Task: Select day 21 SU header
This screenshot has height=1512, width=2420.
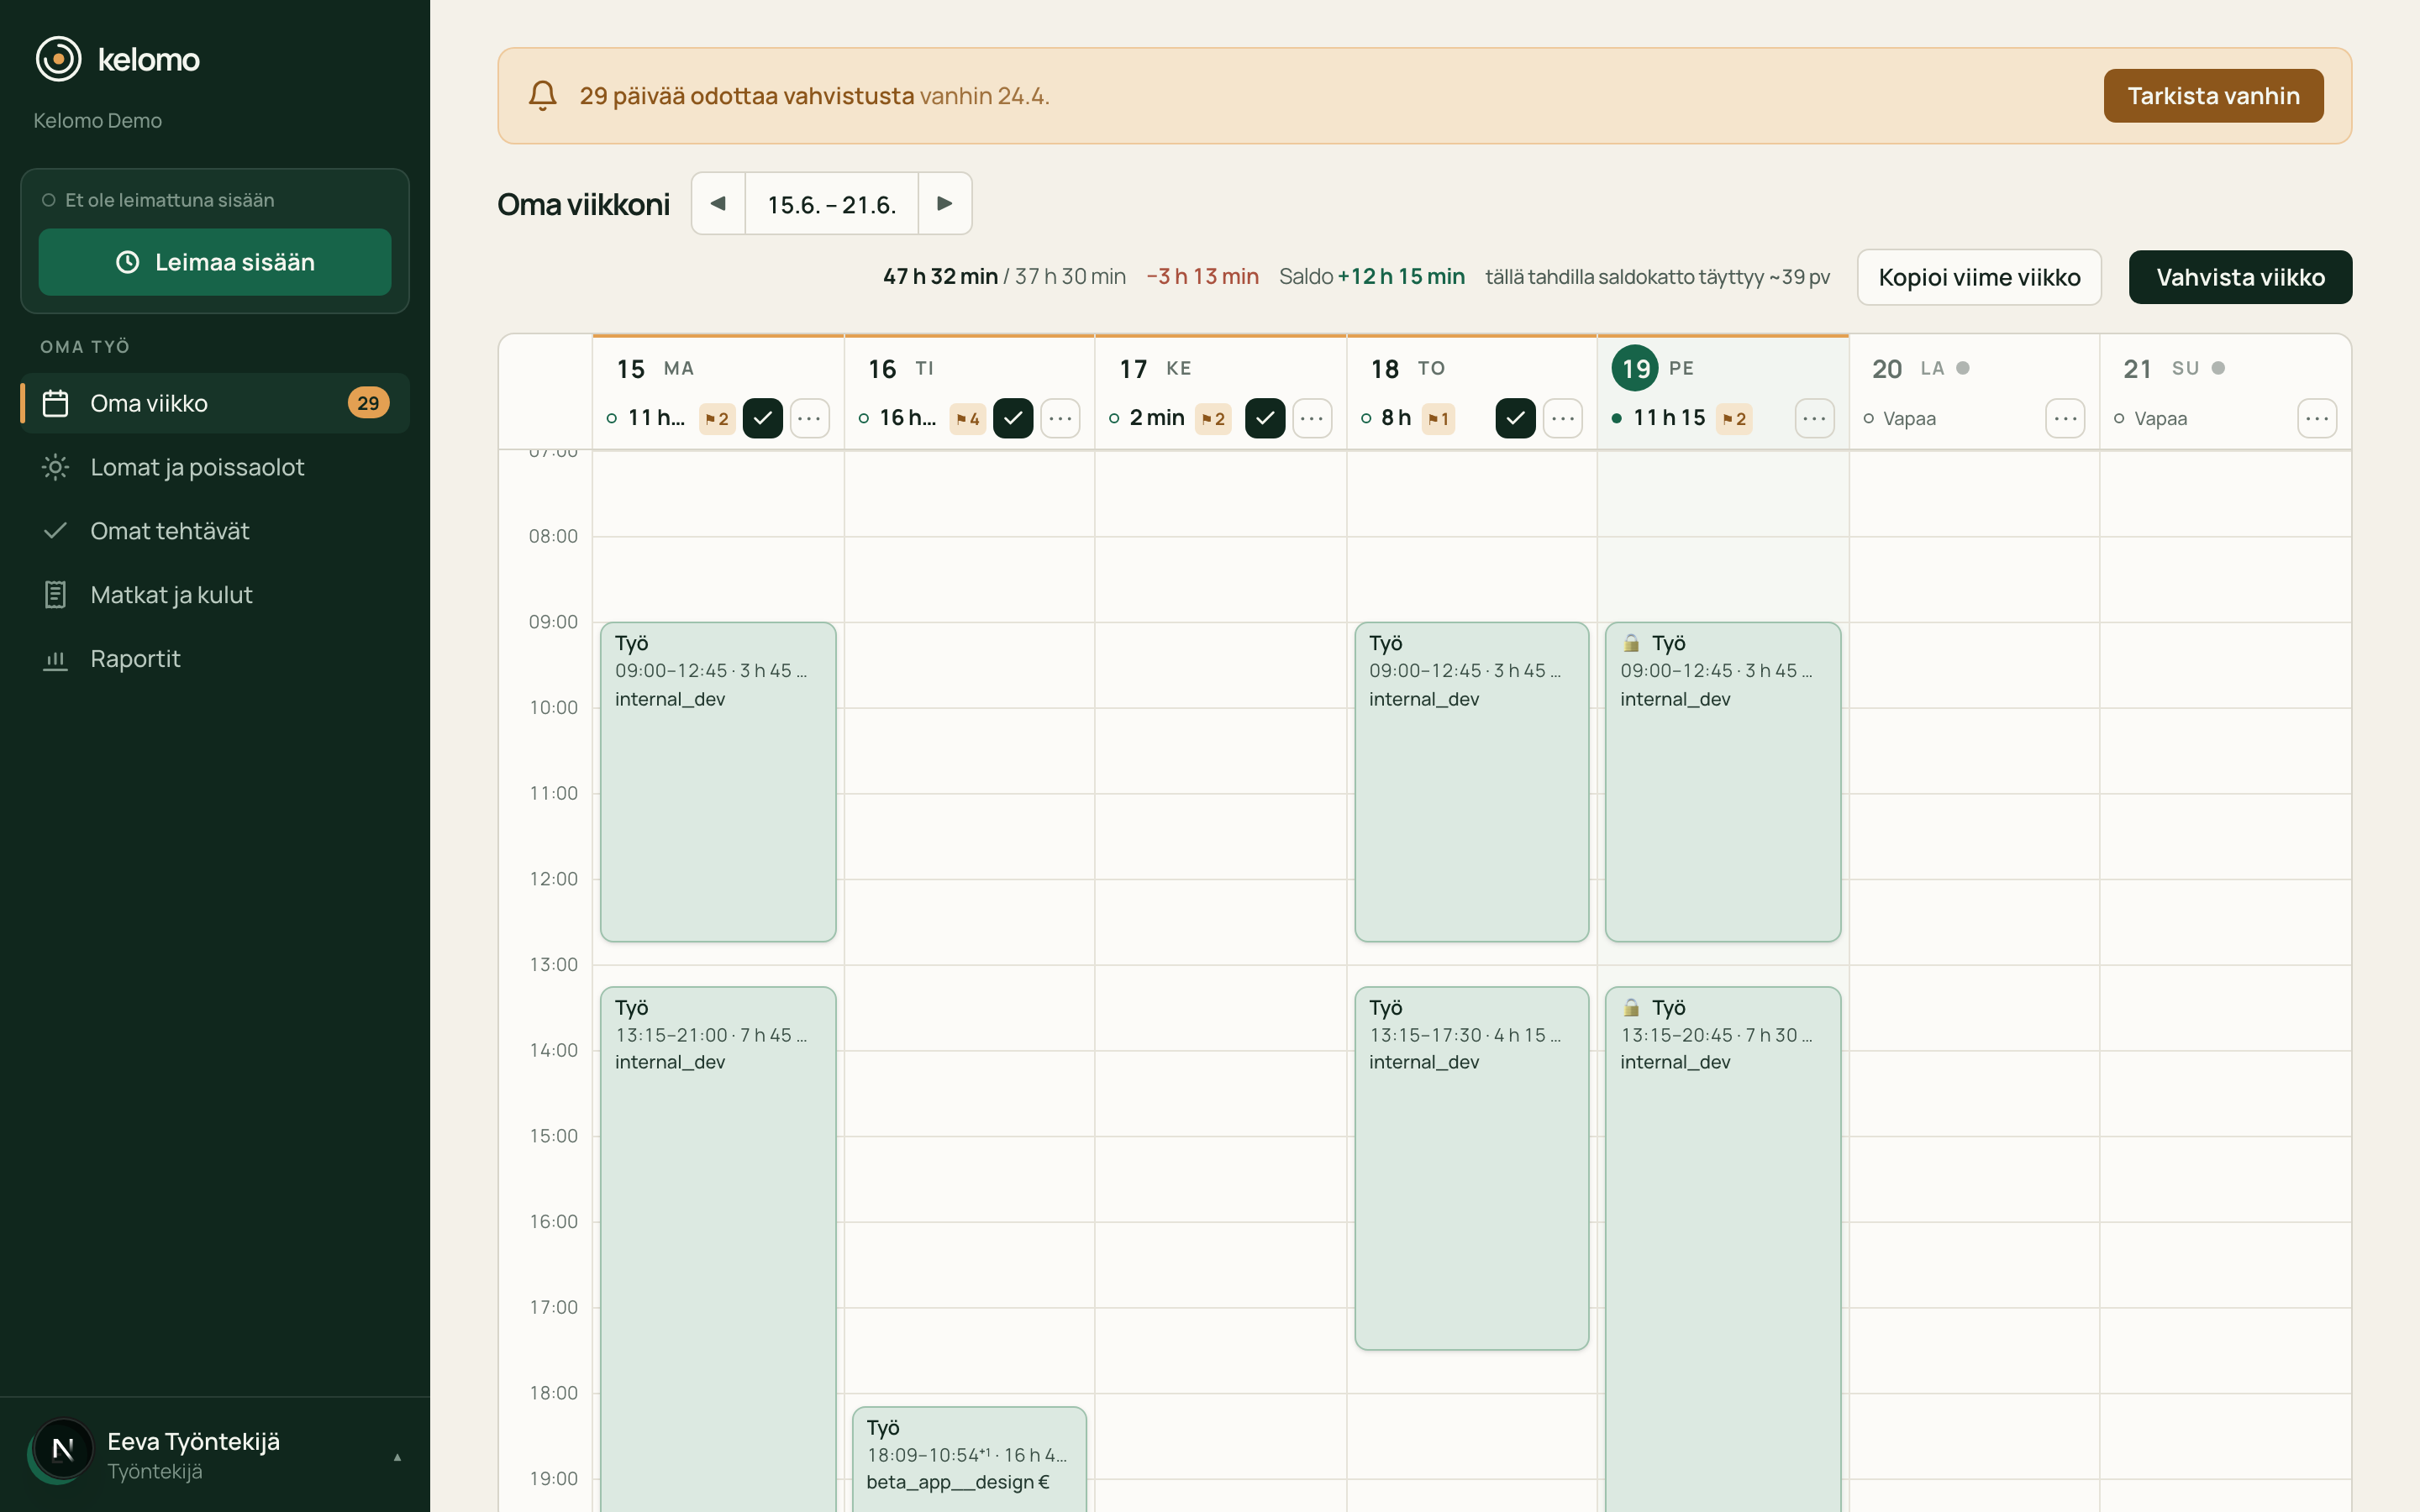Action: [x=2173, y=368]
